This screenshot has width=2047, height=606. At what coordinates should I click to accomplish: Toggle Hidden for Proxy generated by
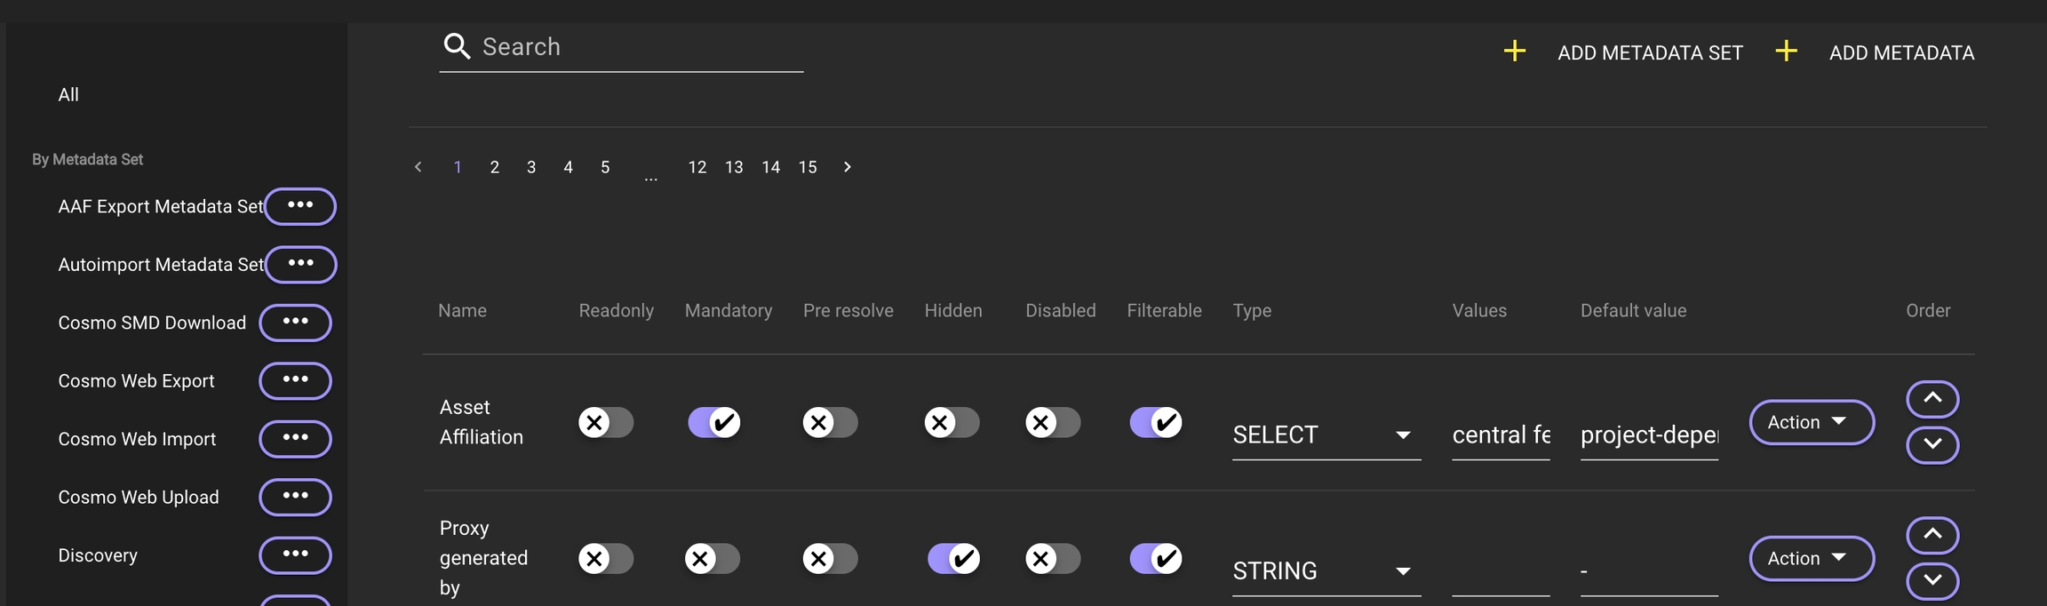click(x=952, y=558)
